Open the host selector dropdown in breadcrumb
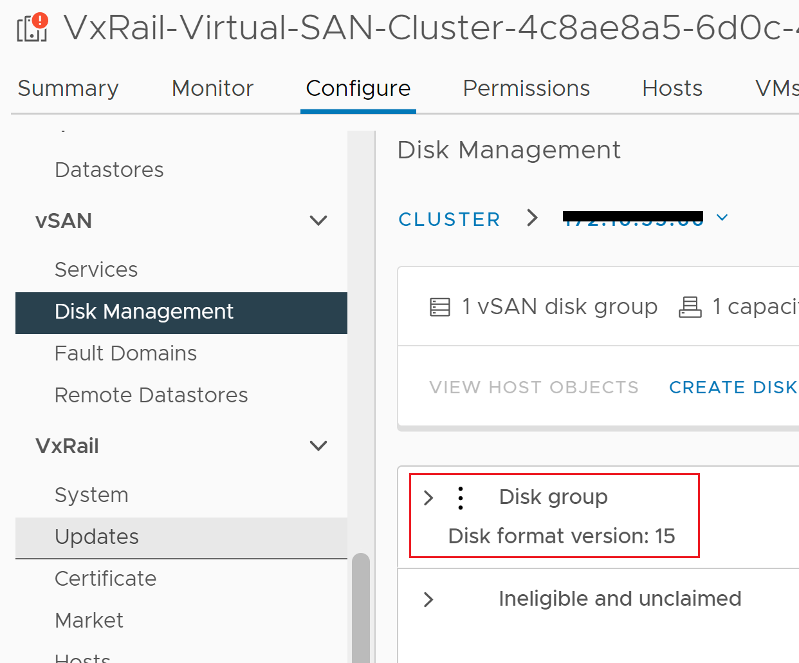 (722, 218)
